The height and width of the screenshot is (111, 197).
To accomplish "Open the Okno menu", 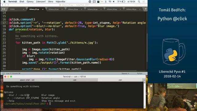I will pos(50,2).
